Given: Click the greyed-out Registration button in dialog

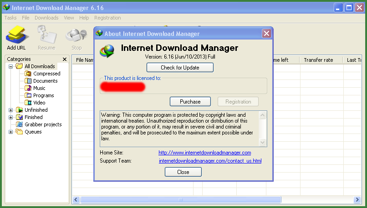Looking at the screenshot, I should click(238, 102).
